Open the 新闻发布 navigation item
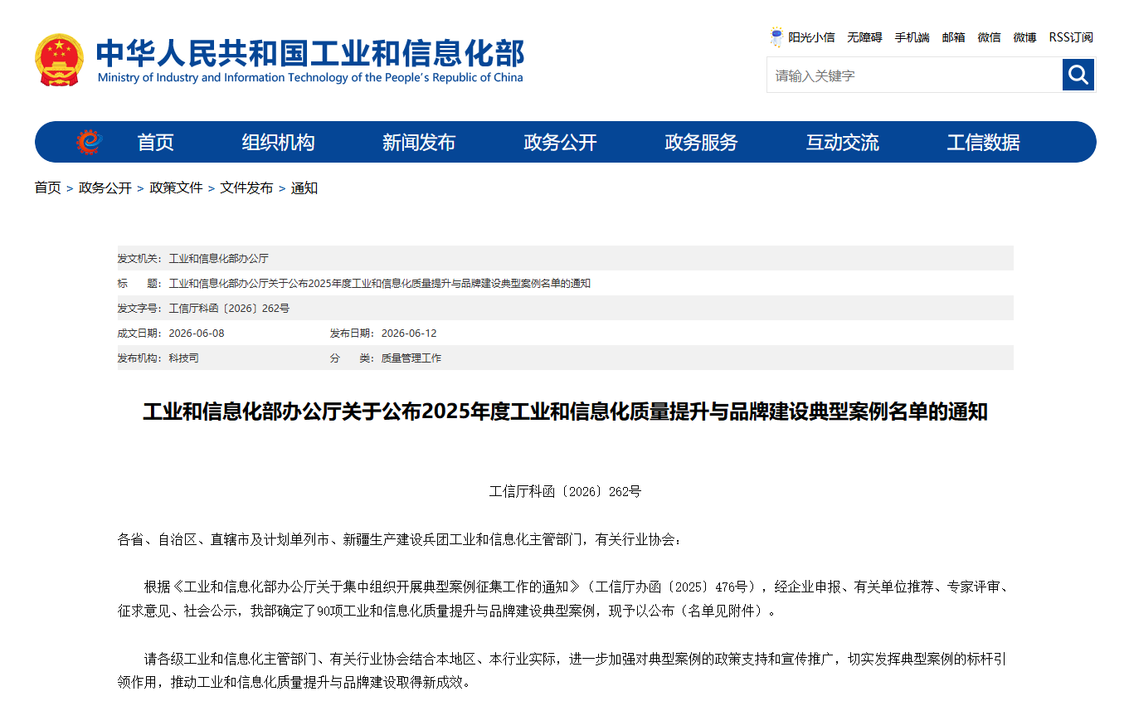This screenshot has height=711, width=1129. (419, 143)
